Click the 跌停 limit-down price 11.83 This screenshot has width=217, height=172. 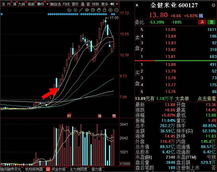[x=211, y=136]
